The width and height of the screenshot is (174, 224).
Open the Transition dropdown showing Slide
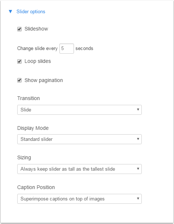tap(79, 110)
